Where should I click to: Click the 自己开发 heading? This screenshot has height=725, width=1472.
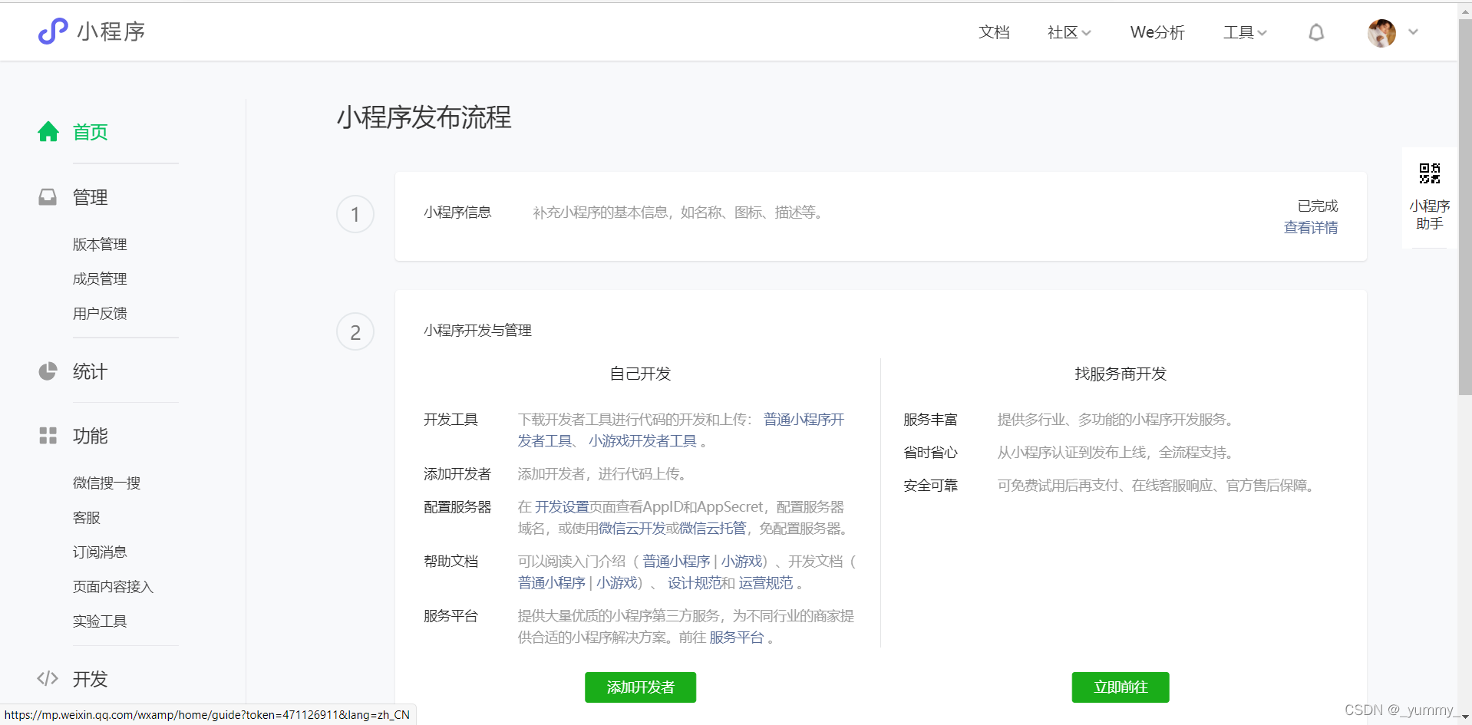[x=640, y=374]
